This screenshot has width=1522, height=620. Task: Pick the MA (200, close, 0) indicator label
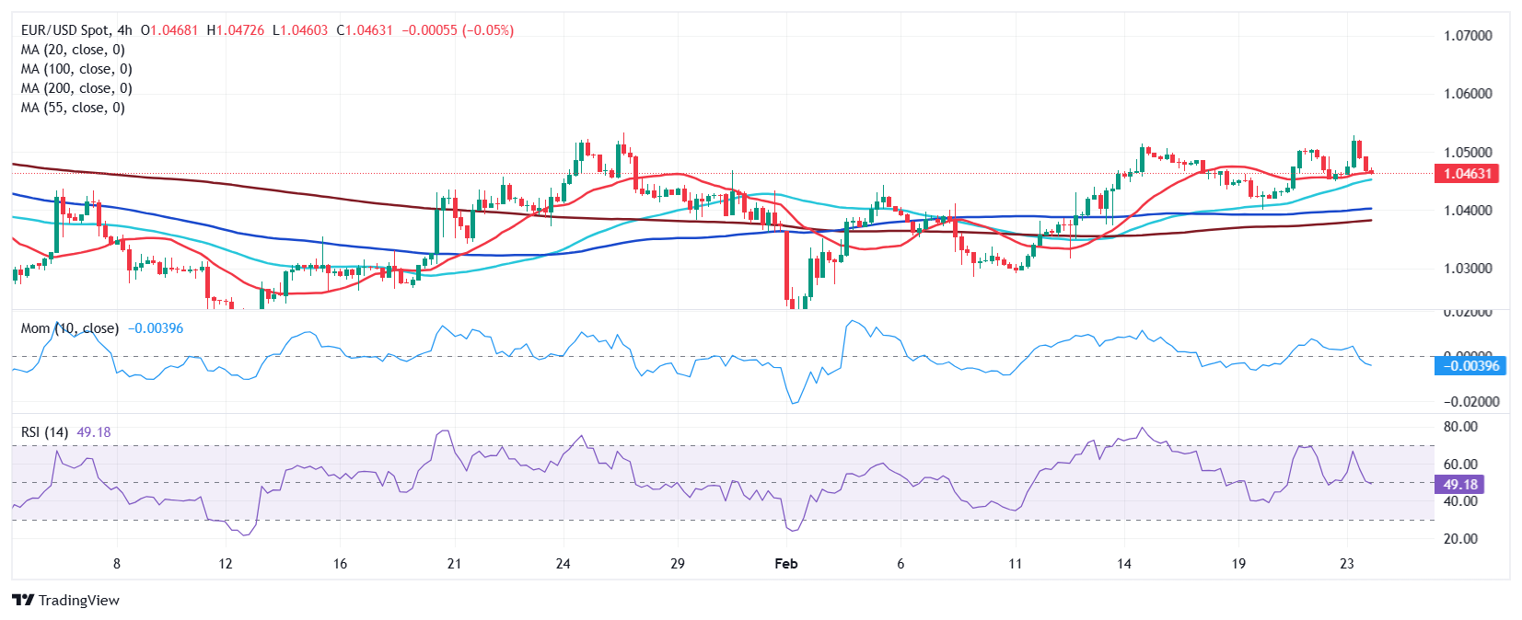[x=76, y=88]
